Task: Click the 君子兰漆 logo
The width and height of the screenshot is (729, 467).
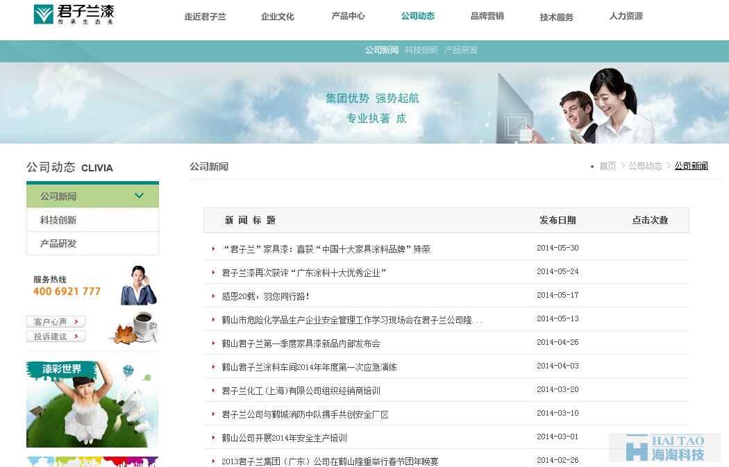Action: [74, 15]
